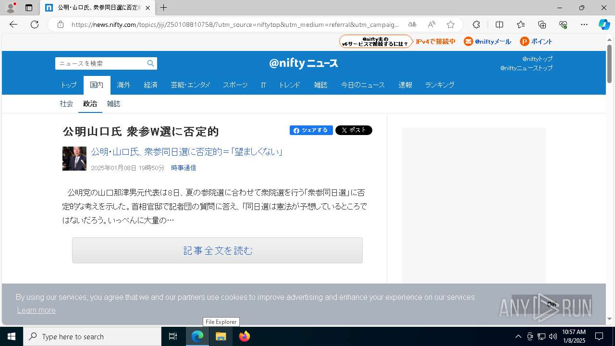
Task: Add this page to favorites star
Action: [x=451, y=25]
